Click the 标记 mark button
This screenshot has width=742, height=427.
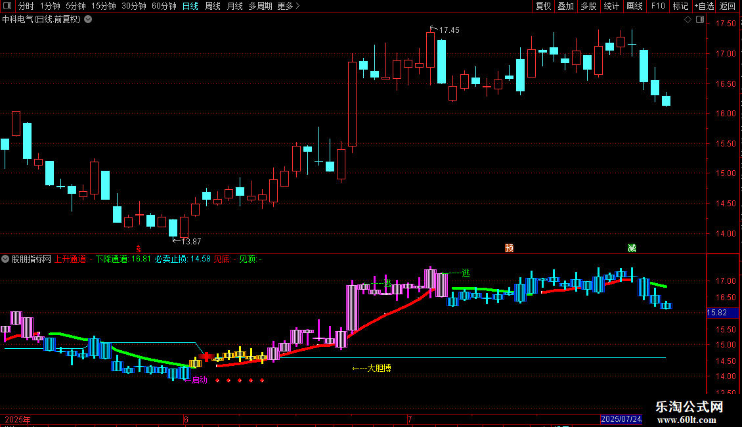pyautogui.click(x=680, y=6)
